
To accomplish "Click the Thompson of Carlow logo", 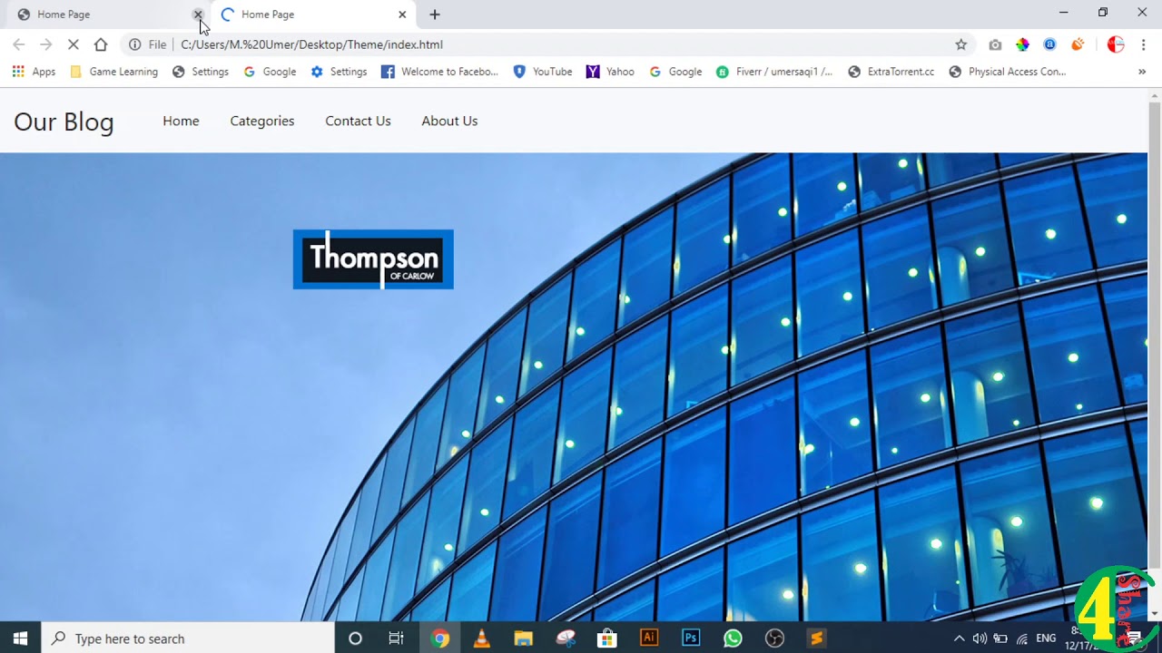I will (x=373, y=259).
